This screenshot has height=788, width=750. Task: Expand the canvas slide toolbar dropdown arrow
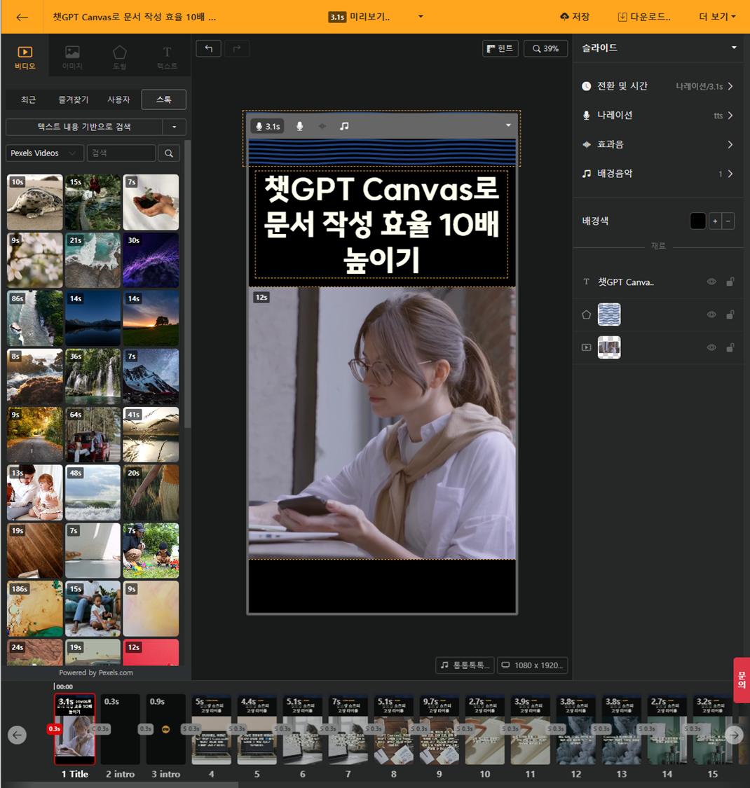(x=508, y=125)
